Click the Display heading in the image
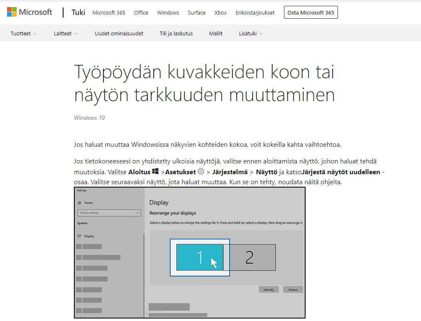Screen dimensions: 421x321 [159, 202]
